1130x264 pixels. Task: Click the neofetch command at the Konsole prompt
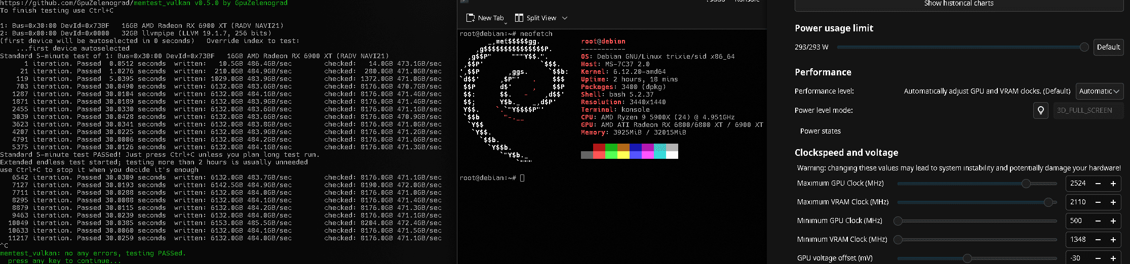[x=536, y=34]
